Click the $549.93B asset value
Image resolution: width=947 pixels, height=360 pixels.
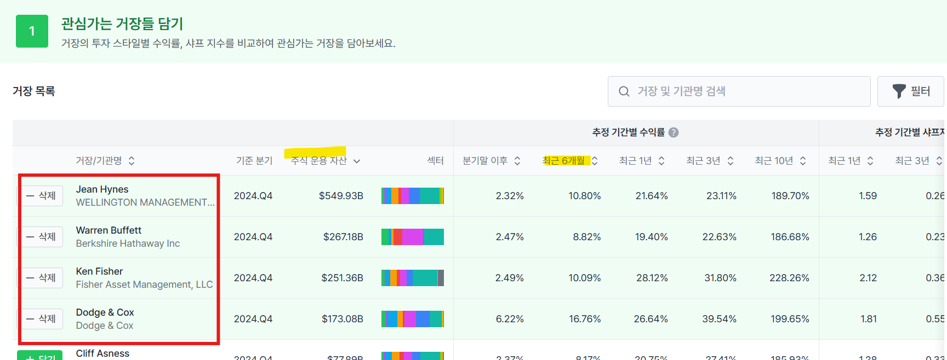(x=341, y=196)
